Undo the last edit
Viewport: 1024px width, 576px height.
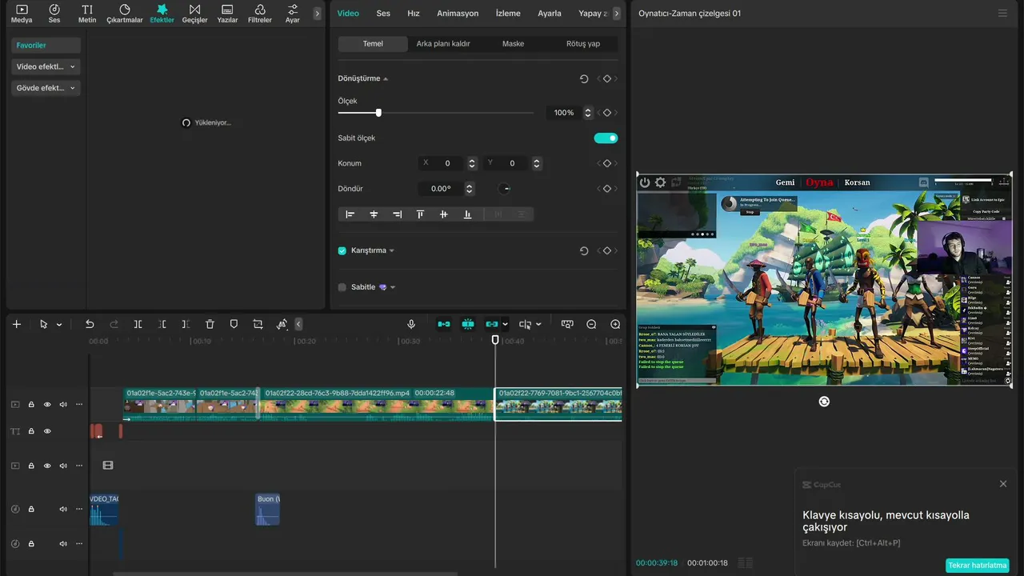coord(90,324)
